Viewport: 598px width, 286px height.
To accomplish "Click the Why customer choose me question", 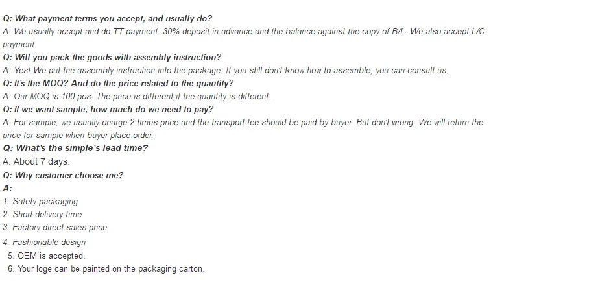I will 63,176.
